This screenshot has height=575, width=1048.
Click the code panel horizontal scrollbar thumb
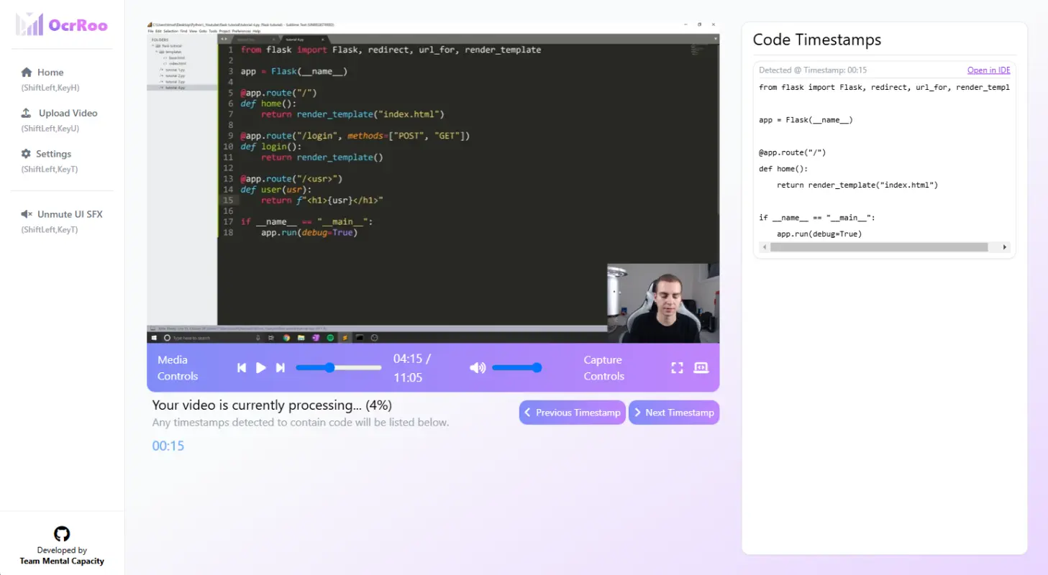click(x=879, y=247)
